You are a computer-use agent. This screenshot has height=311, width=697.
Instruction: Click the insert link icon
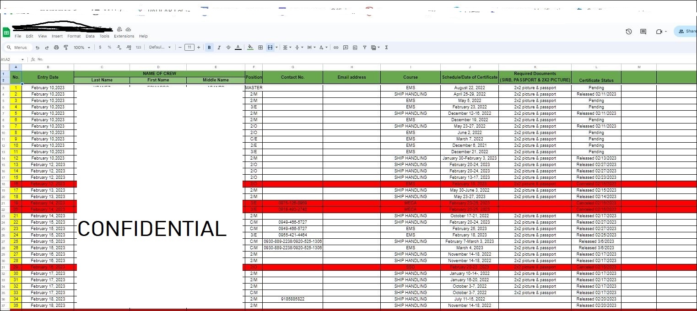[336, 47]
